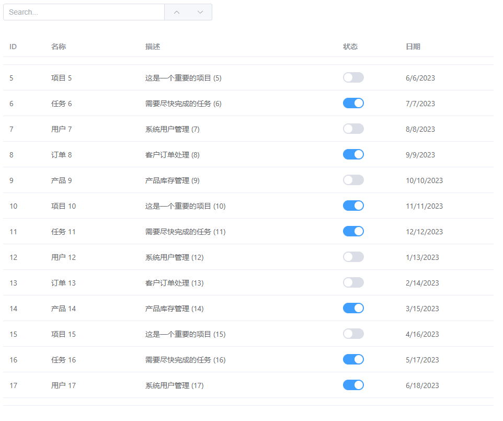Screen dimensions: 503x421
Task: Disable the status switch for 订单 8
Action: tap(353, 155)
